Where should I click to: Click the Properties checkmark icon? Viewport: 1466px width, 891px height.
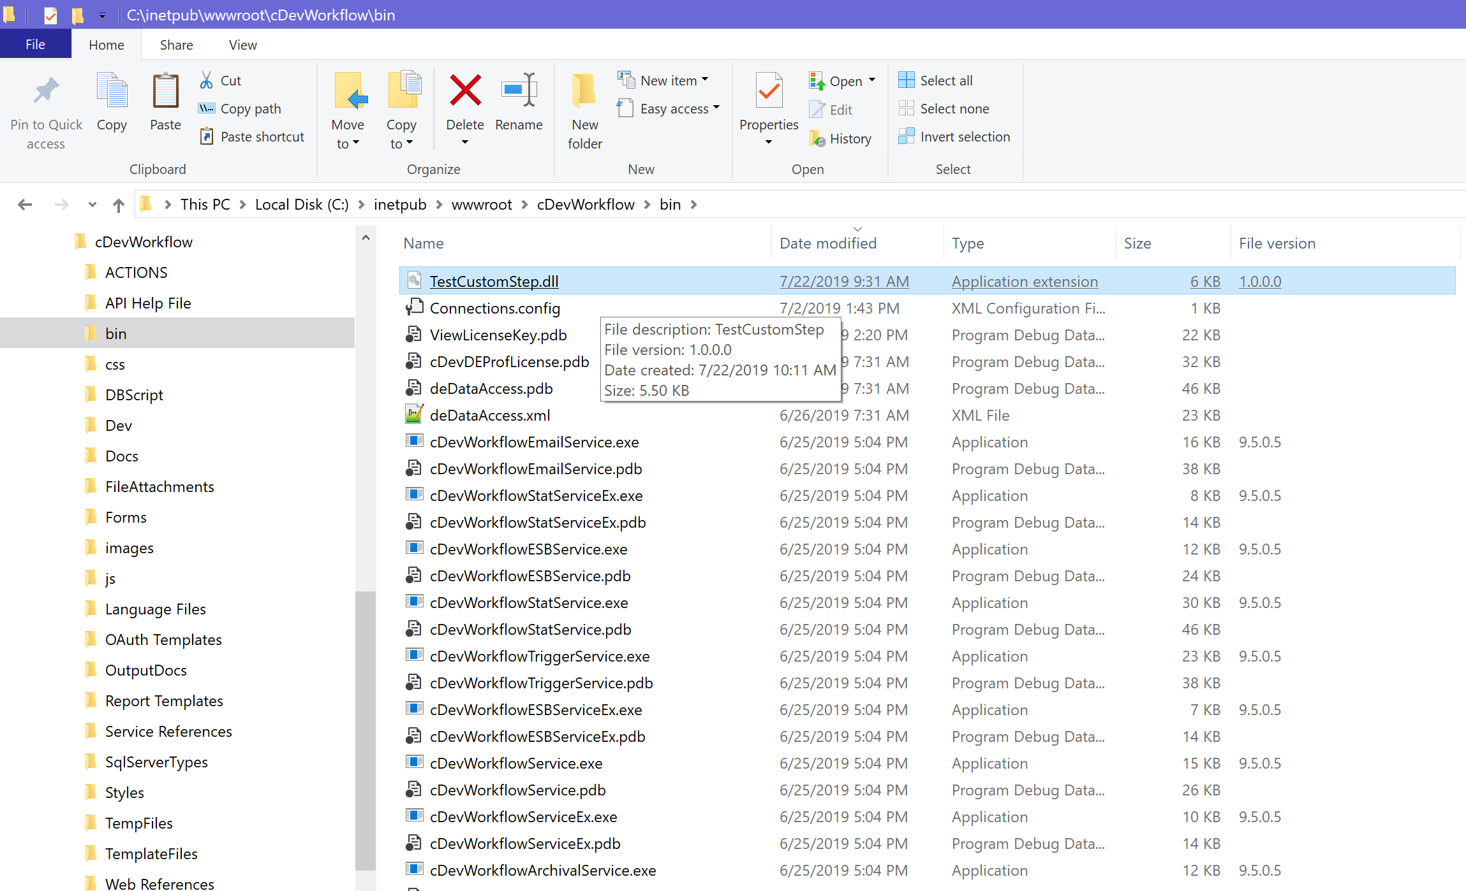tap(769, 90)
